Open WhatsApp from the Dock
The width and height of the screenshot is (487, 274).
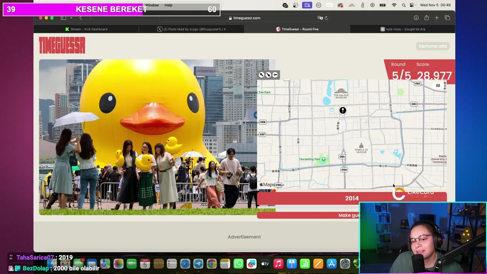(239, 263)
